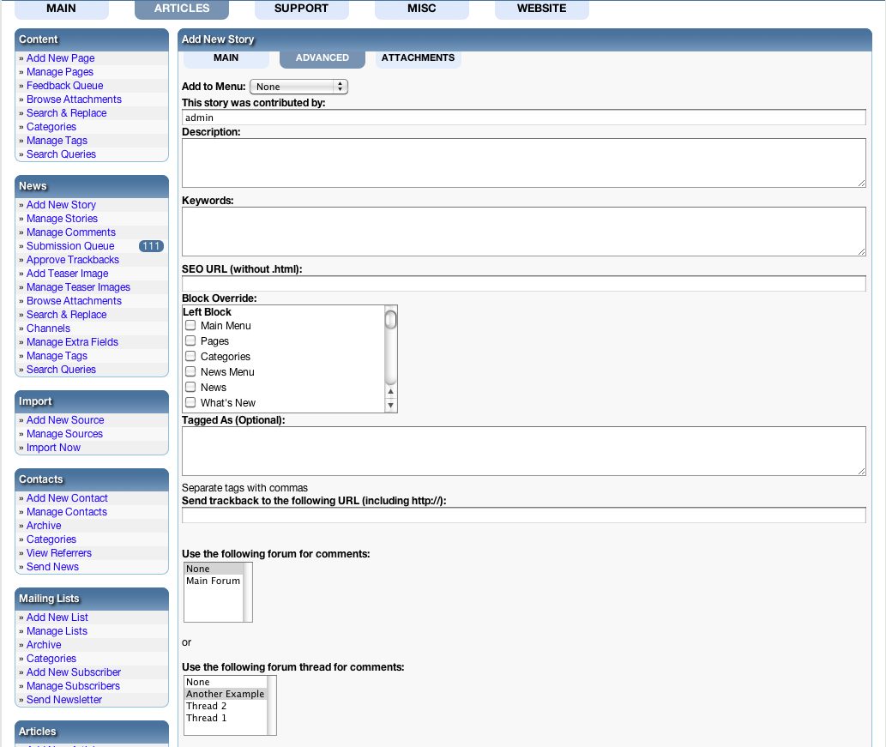Go to Manage Pages
The image size is (886, 747).
pyautogui.click(x=60, y=72)
